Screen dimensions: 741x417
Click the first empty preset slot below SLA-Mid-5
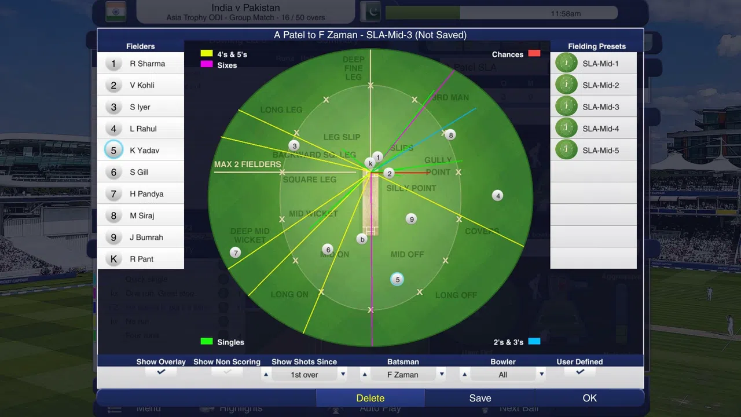click(x=593, y=172)
